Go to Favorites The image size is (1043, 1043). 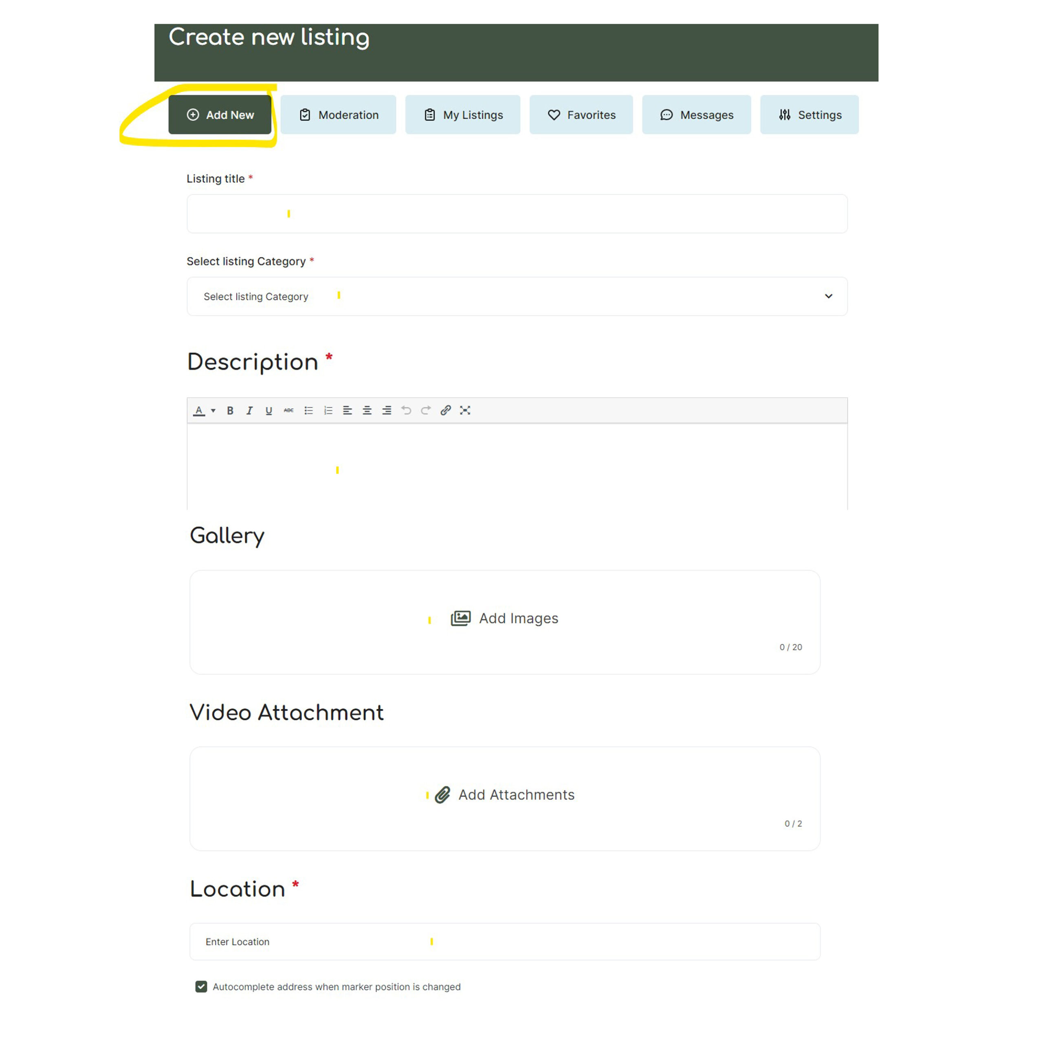click(x=581, y=114)
